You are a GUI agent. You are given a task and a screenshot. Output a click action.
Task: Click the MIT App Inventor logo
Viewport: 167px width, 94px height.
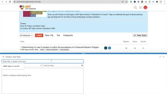[x=28, y=7]
